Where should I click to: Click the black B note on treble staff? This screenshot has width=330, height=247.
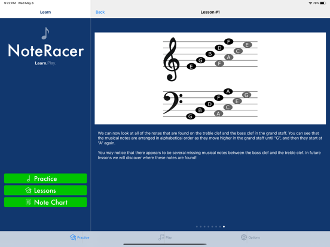click(x=210, y=54)
